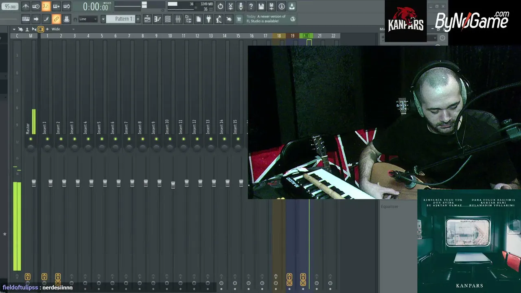The image size is (521, 293).
Task: Select mixer track number 19
Action: point(292,36)
